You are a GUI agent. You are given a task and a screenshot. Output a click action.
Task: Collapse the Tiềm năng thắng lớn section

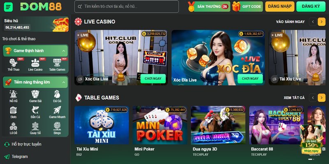(64, 82)
